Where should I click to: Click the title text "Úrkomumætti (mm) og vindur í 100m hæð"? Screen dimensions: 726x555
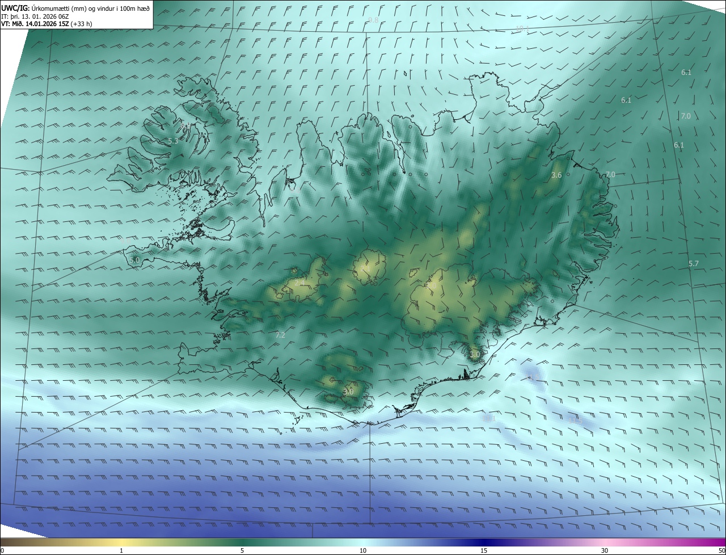click(x=91, y=8)
